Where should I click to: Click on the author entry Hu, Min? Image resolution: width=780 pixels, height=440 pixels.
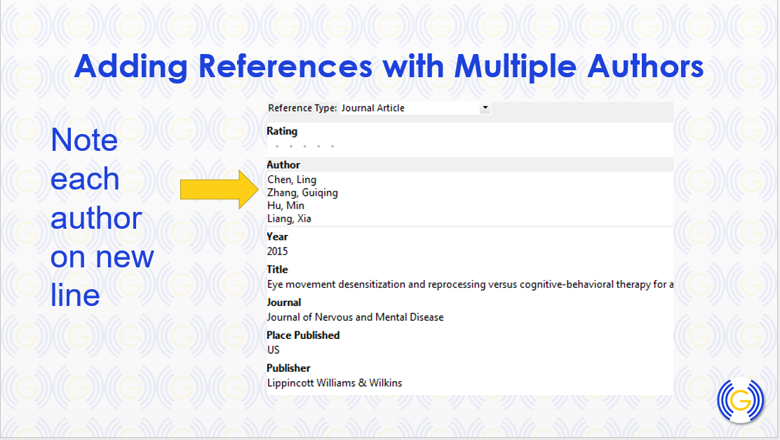[285, 206]
